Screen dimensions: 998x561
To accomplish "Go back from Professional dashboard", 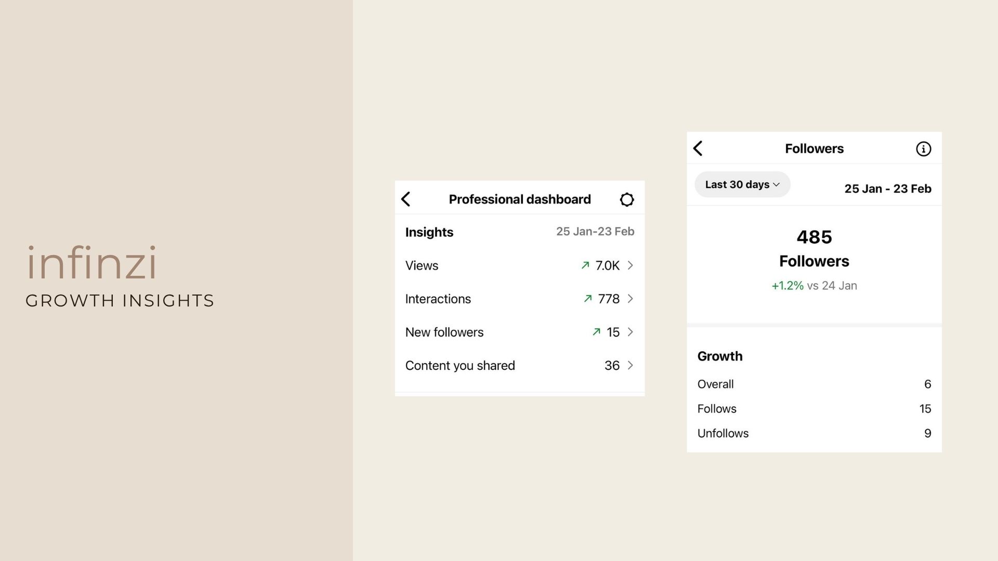I will [x=406, y=199].
